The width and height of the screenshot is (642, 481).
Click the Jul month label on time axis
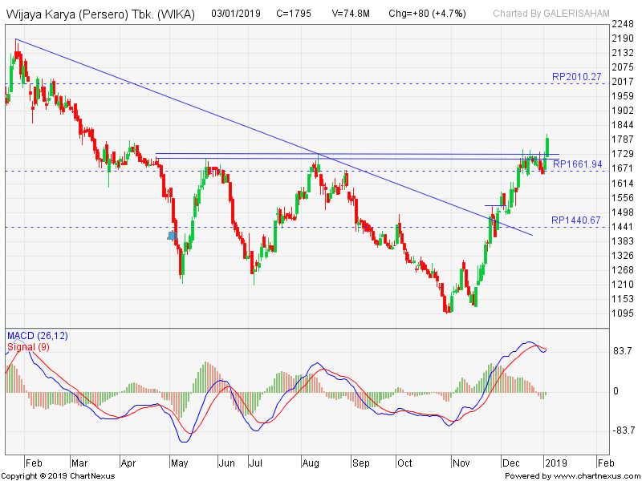pos(255,463)
